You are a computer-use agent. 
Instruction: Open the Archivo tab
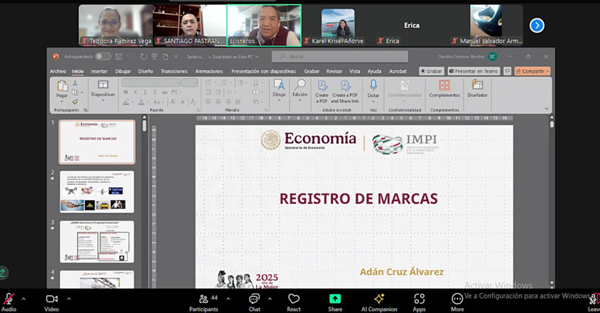[58, 71]
